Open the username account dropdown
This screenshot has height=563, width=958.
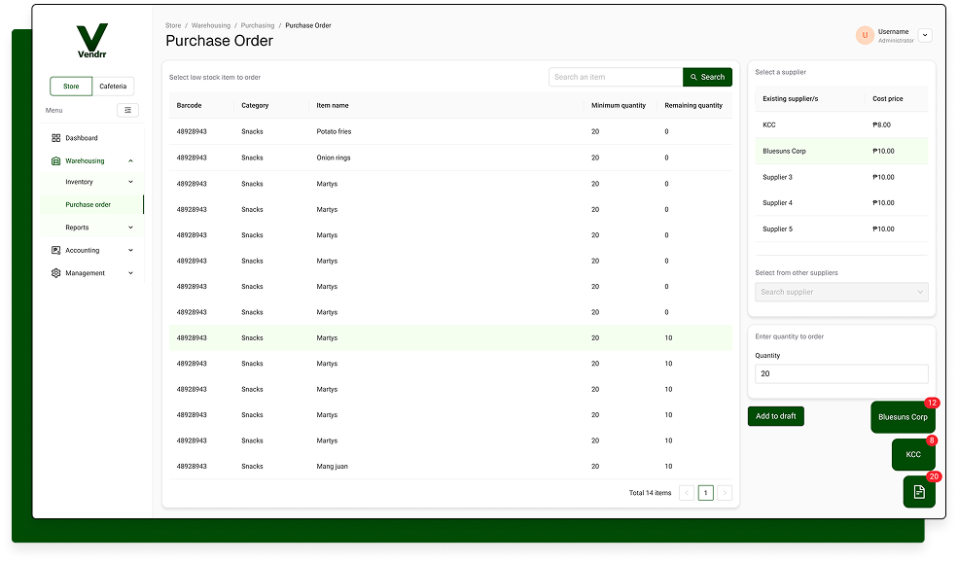coord(925,36)
